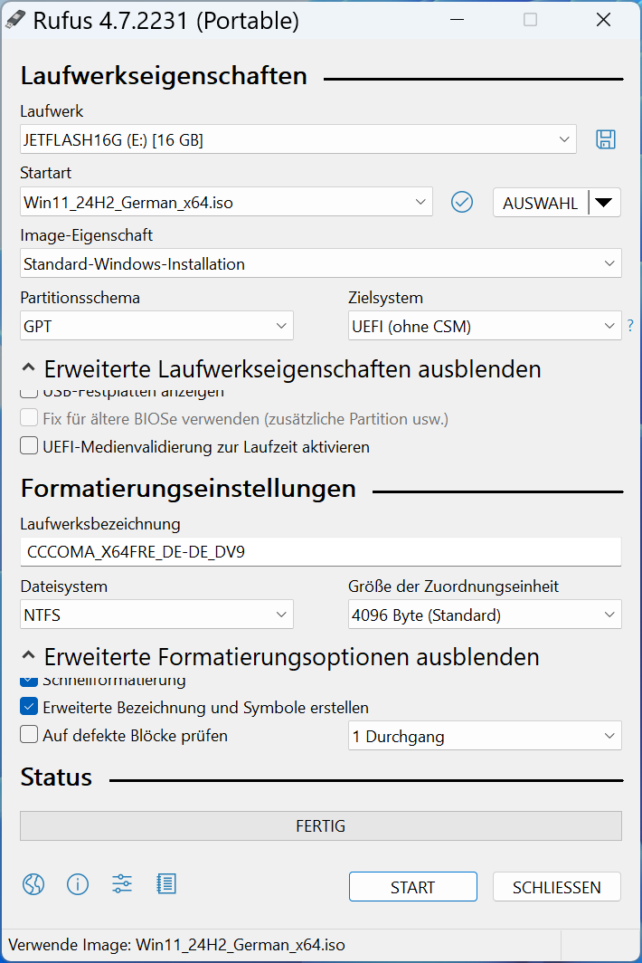
Task: Open the AUSWAHL split-button arrow
Action: (605, 203)
